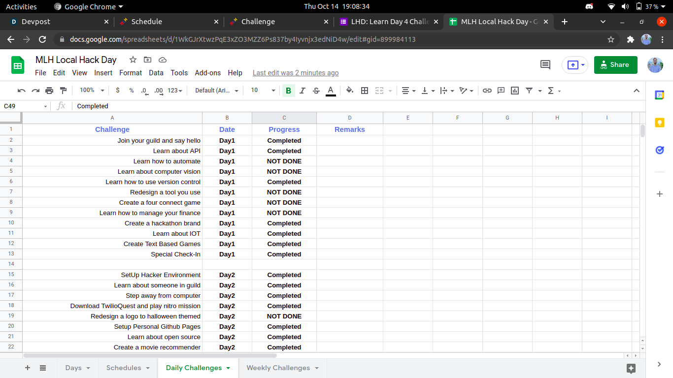Toggle strikethrough formatting

[x=316, y=91]
